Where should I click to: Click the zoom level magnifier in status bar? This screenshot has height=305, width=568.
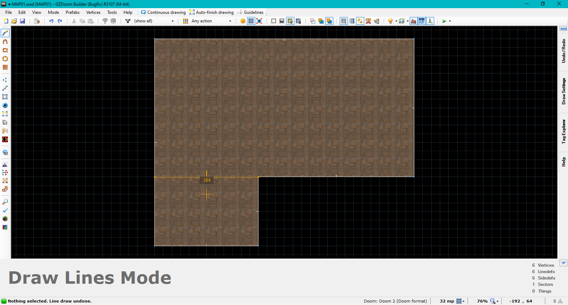493,301
